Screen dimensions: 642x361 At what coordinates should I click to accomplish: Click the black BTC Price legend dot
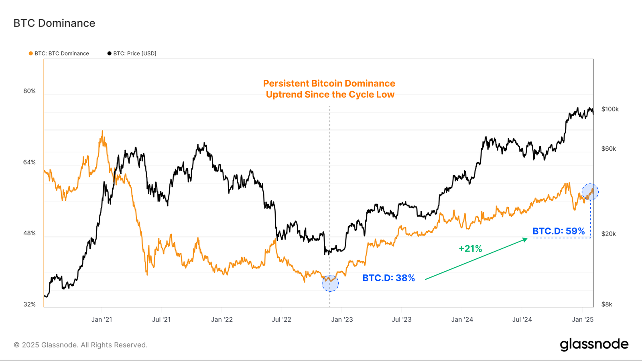(x=109, y=53)
